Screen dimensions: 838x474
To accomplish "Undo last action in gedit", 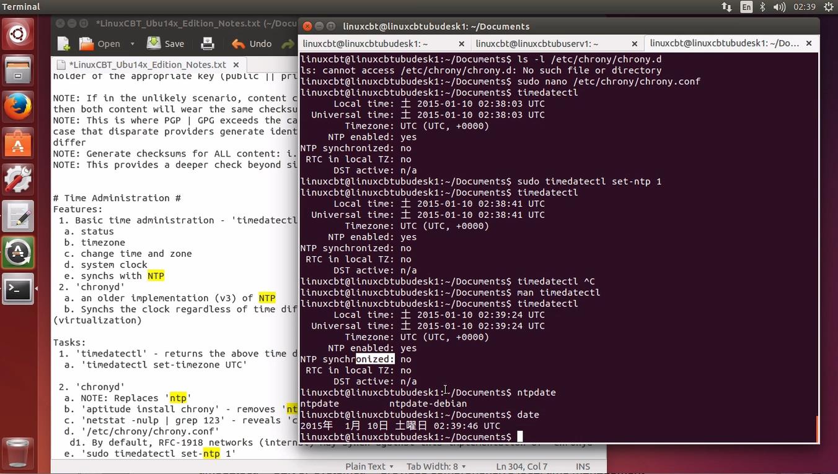I will (x=252, y=43).
